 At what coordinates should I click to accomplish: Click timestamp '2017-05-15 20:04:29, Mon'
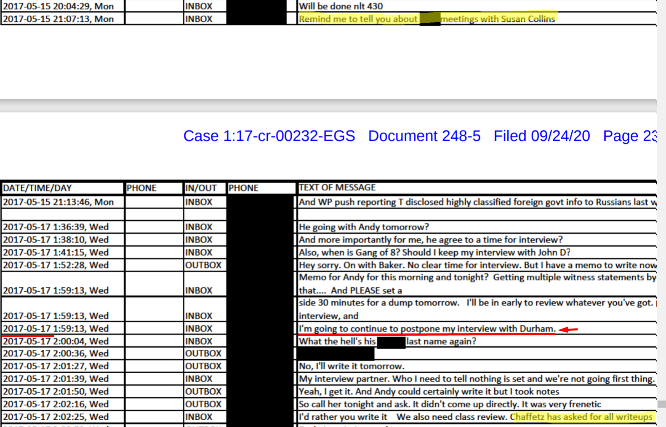tap(59, 6)
